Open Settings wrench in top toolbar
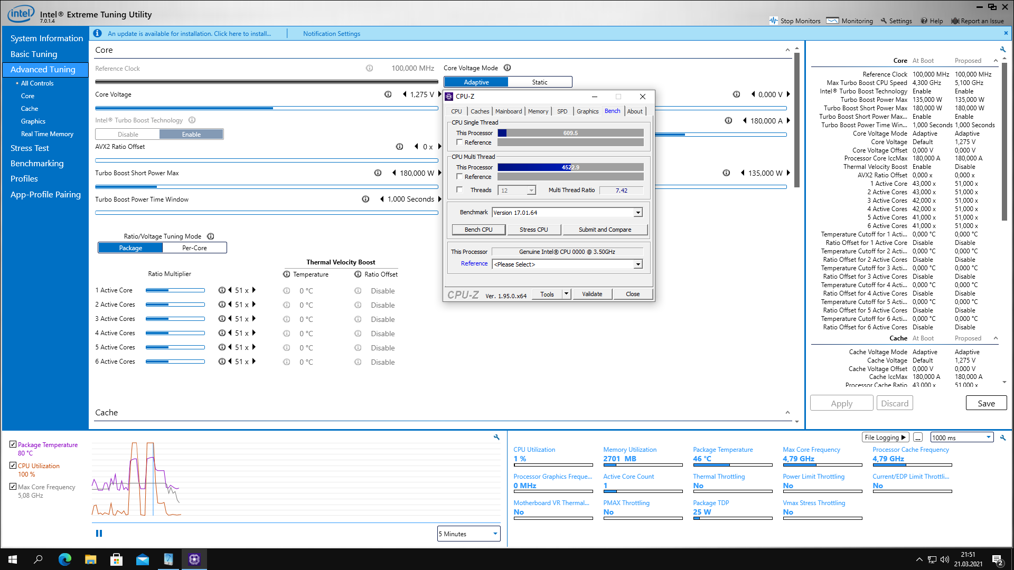 pyautogui.click(x=884, y=21)
